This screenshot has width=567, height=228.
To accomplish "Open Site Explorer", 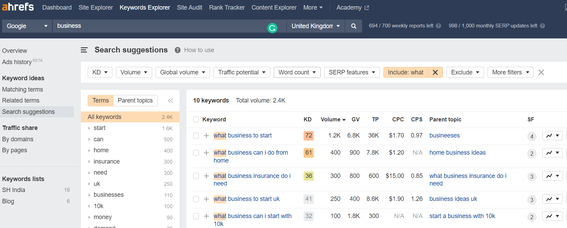I will [96, 8].
